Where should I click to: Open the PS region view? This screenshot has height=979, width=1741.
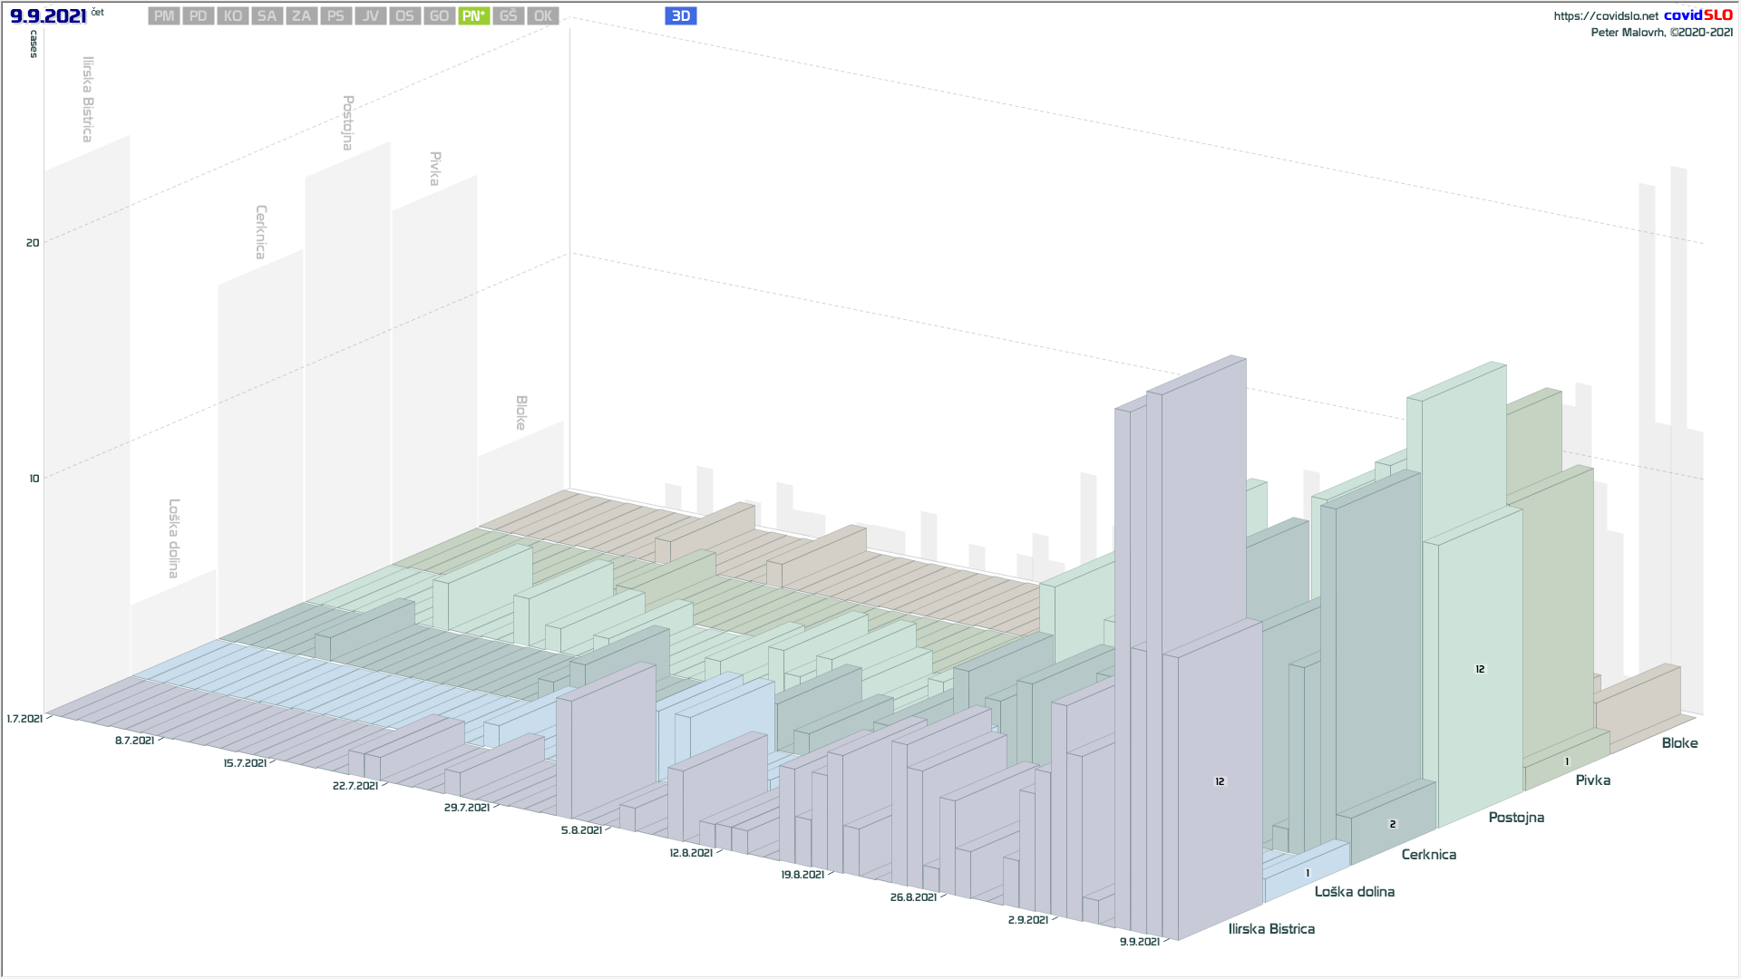(x=336, y=16)
